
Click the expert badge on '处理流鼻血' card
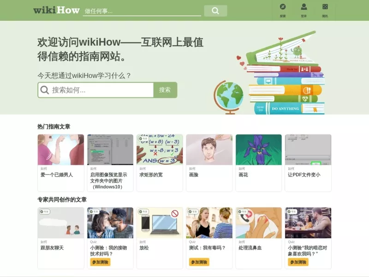click(243, 211)
